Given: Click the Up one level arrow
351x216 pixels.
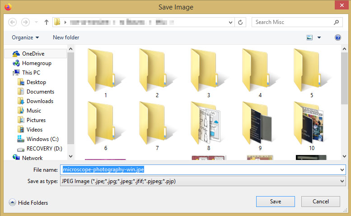Looking at the screenshot, I should click(x=47, y=22).
